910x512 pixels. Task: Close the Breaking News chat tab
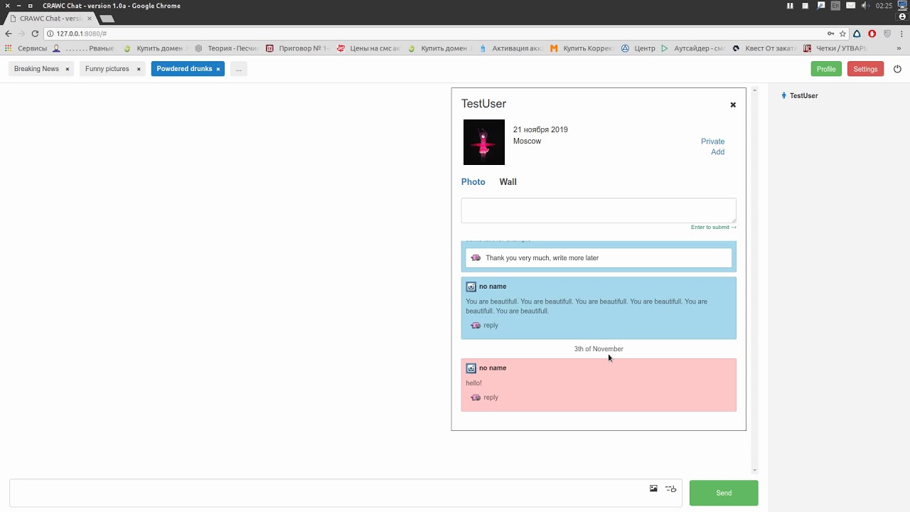point(68,69)
